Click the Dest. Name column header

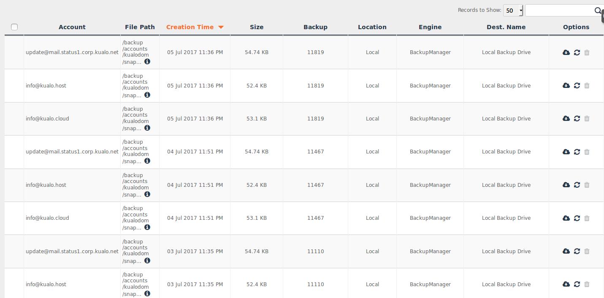tap(506, 27)
